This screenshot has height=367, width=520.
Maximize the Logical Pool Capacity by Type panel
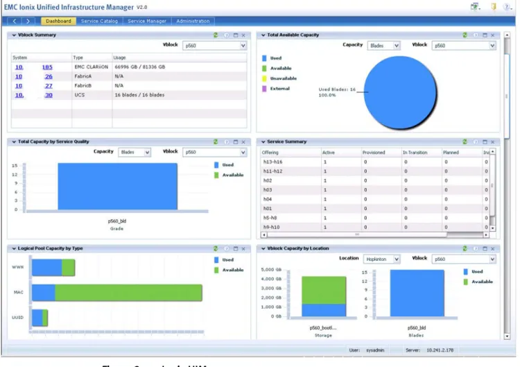pos(236,248)
